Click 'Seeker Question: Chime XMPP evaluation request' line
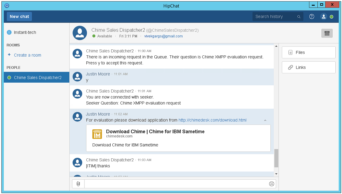342x194 pixels. (x=133, y=103)
